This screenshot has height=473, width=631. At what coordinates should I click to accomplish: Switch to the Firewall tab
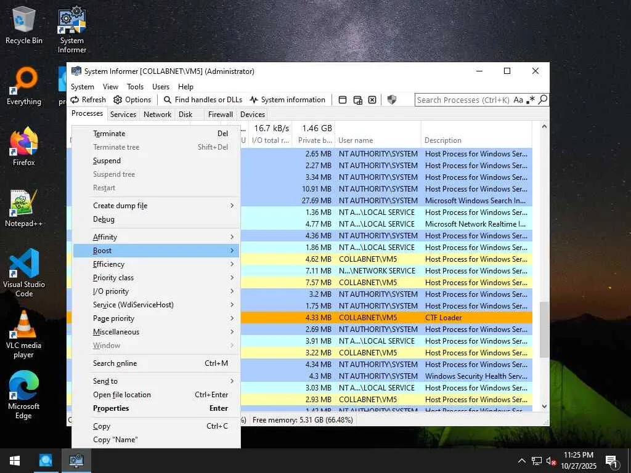point(221,115)
